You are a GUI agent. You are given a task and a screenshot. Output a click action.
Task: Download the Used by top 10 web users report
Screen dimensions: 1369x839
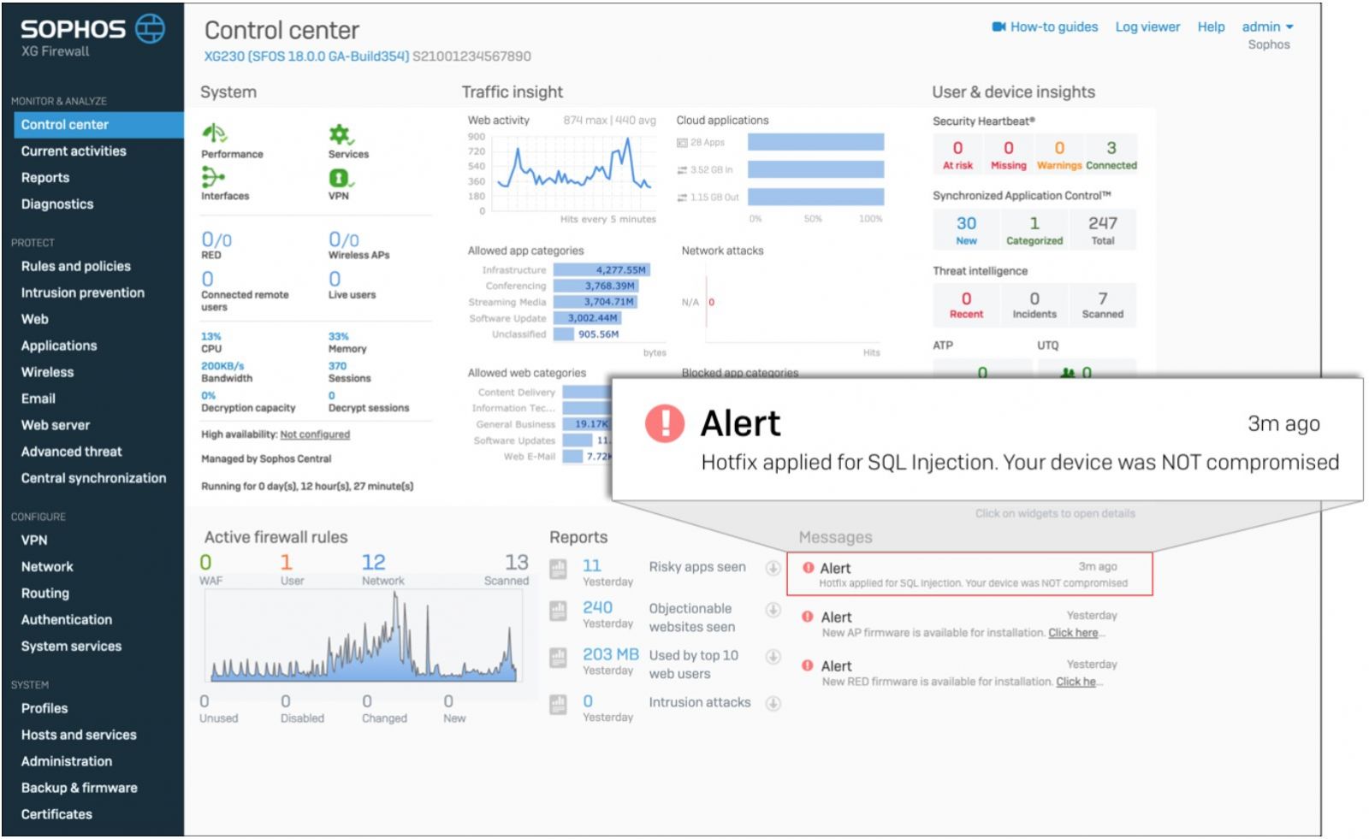(773, 657)
